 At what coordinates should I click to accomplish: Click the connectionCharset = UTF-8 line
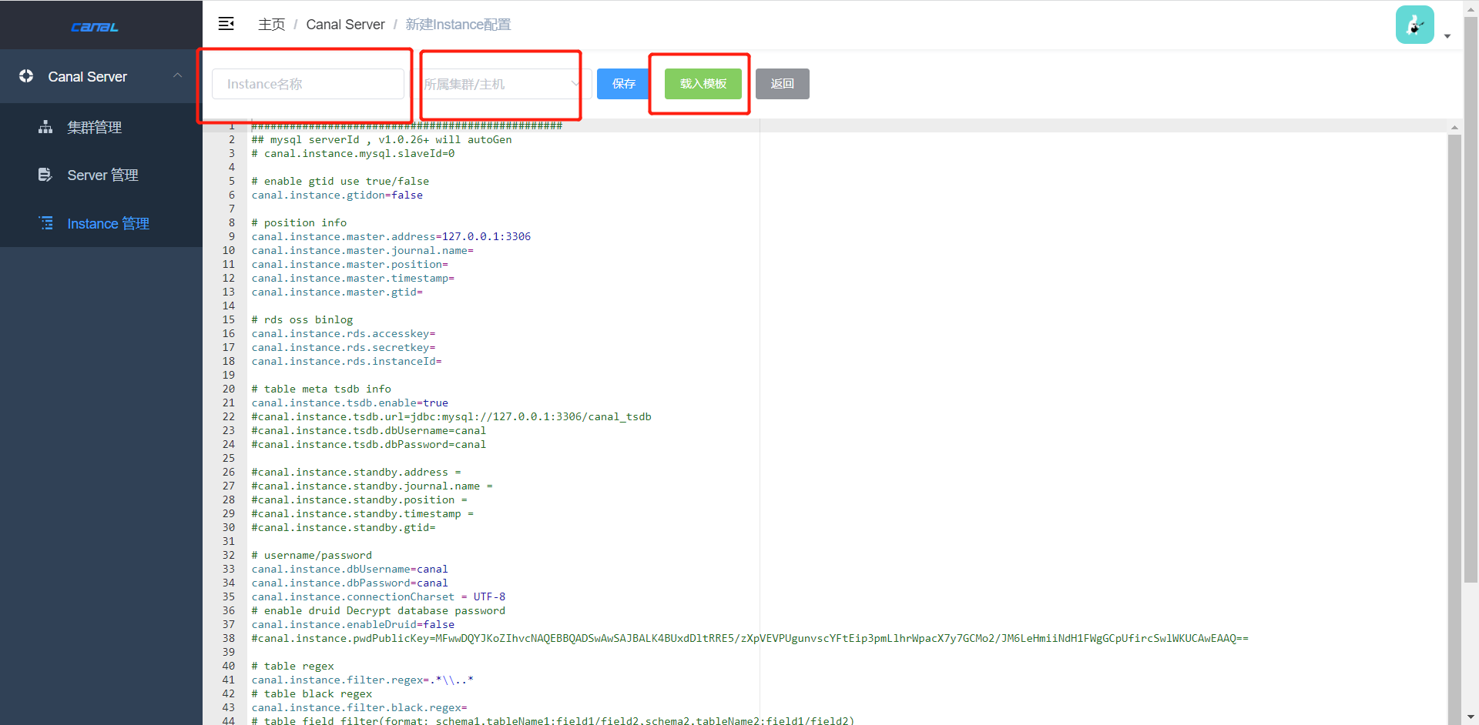pos(378,596)
